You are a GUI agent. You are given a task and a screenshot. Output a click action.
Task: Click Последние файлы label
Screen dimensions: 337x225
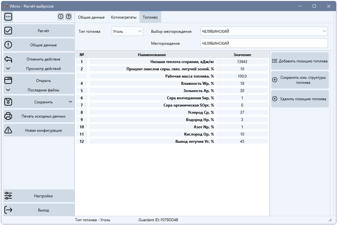click(x=43, y=90)
